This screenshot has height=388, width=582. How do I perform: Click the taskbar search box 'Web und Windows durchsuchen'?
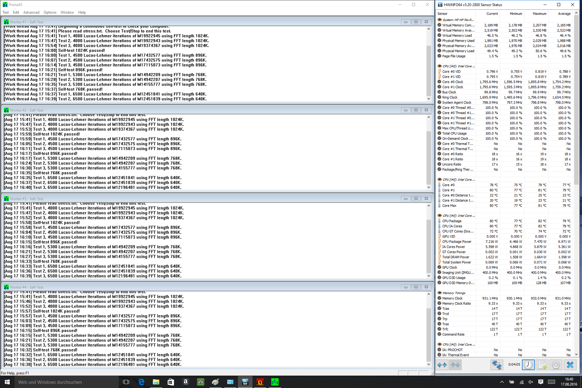tap(66, 382)
